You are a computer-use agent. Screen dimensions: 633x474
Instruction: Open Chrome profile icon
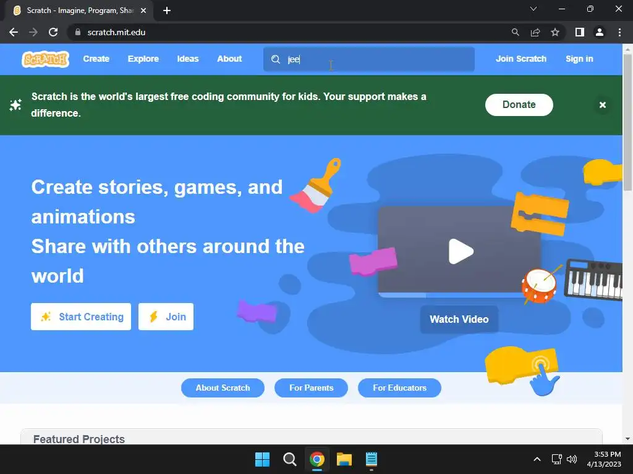click(x=600, y=32)
